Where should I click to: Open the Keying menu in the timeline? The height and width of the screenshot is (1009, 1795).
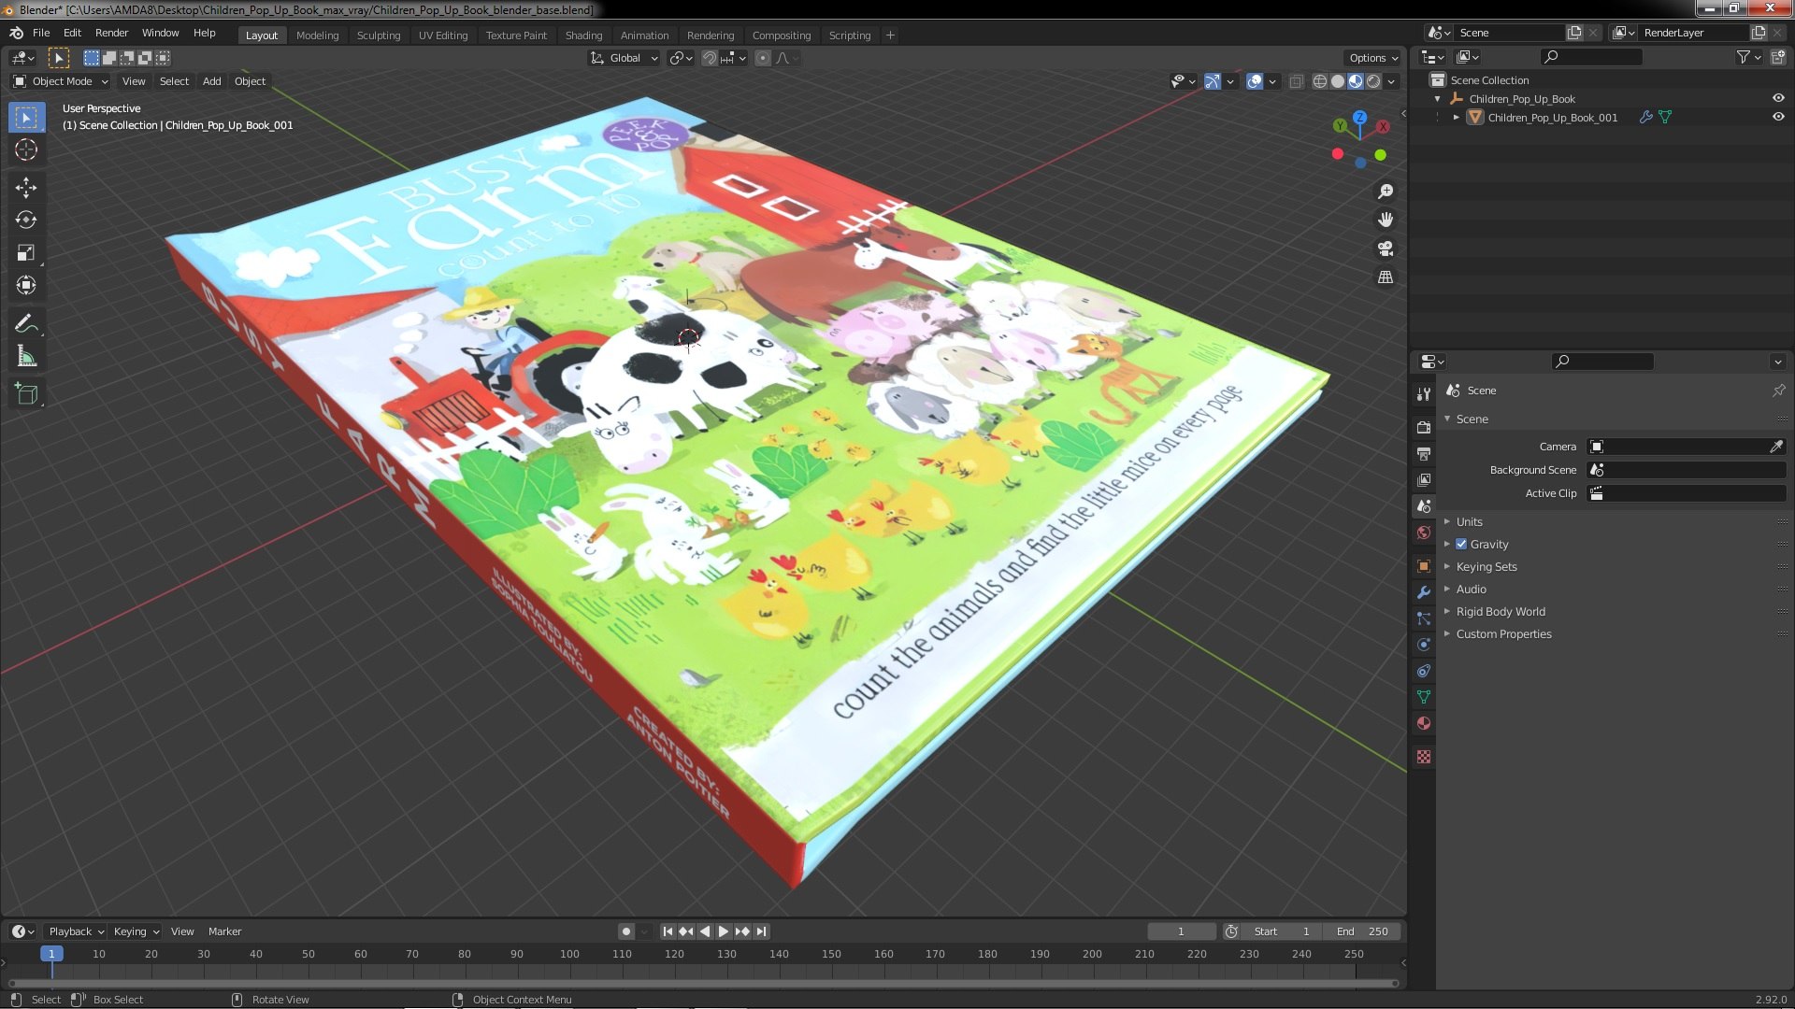click(136, 931)
